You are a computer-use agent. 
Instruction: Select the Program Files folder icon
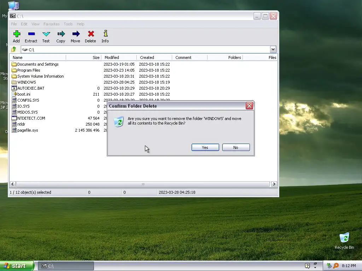click(x=14, y=70)
